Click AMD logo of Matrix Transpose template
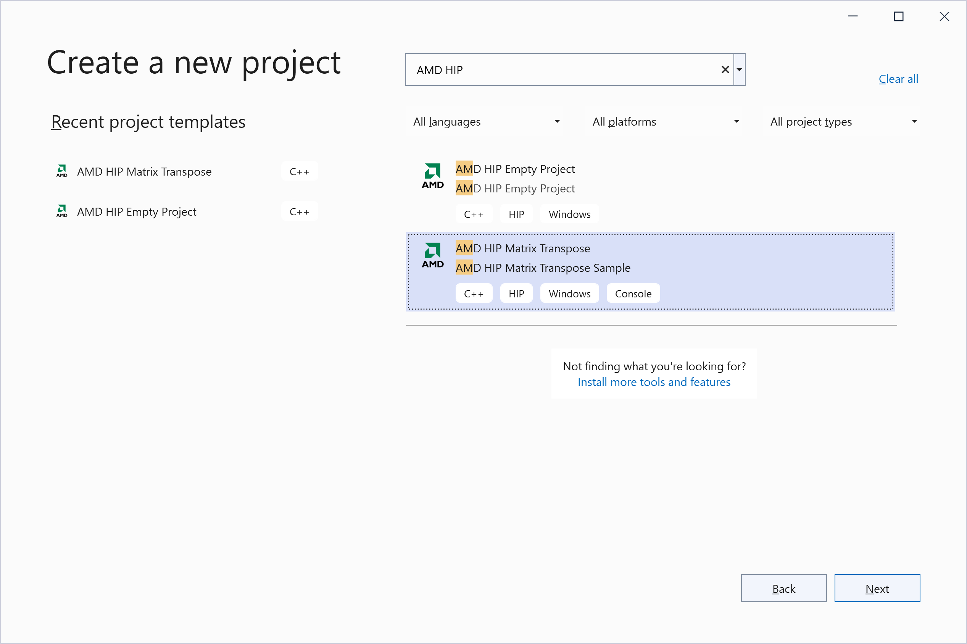 tap(433, 255)
